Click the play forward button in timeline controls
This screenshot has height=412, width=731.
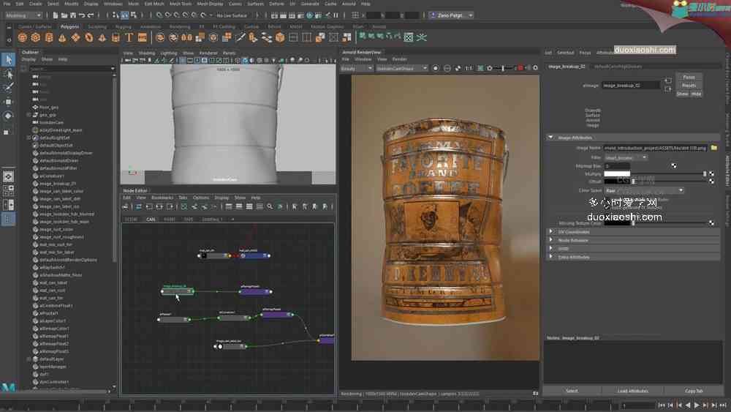[697, 405]
